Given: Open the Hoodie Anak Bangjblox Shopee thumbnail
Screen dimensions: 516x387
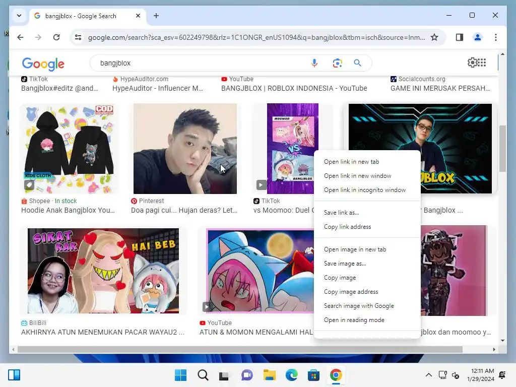Looking at the screenshot, I should (69, 149).
